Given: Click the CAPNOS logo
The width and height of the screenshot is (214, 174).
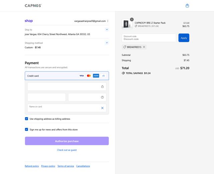Looking at the screenshot, I should (33, 6).
